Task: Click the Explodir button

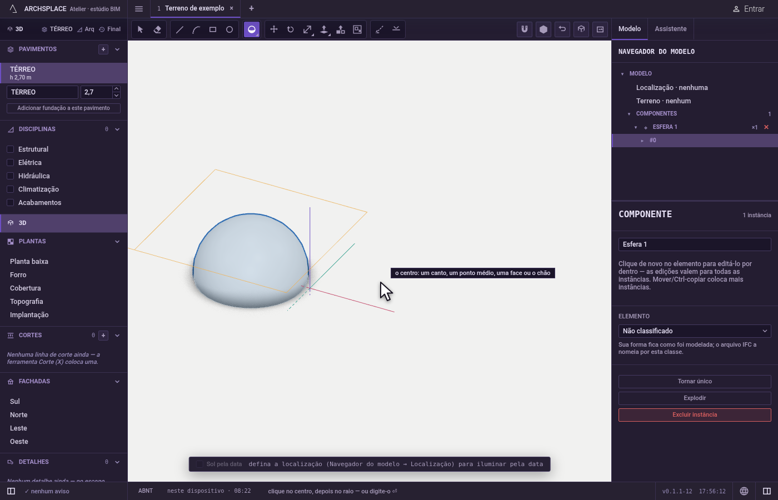Action: coord(695,398)
